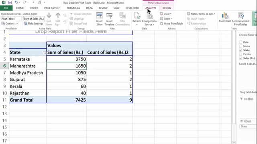Toggle the Name field checkbox
This screenshot has height=144, width=257.
pos(241,46)
